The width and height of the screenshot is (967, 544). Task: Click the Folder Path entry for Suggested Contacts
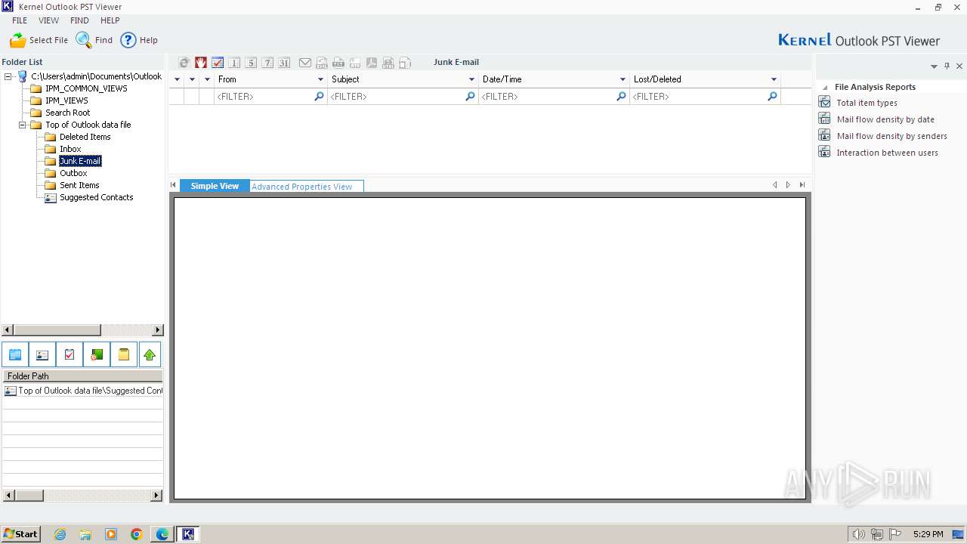83,391
